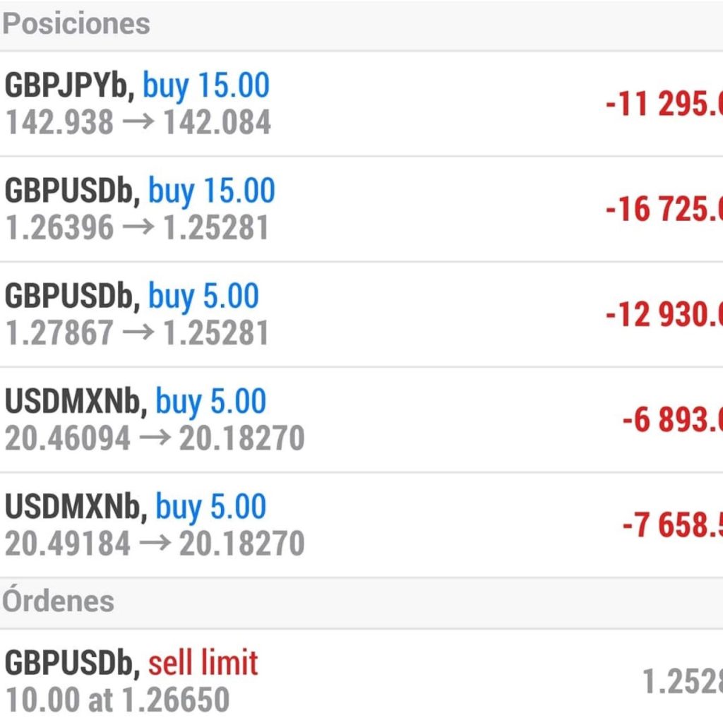This screenshot has height=720, width=723.
Task: Click the -16 725 loss amount
Action: tap(664, 210)
